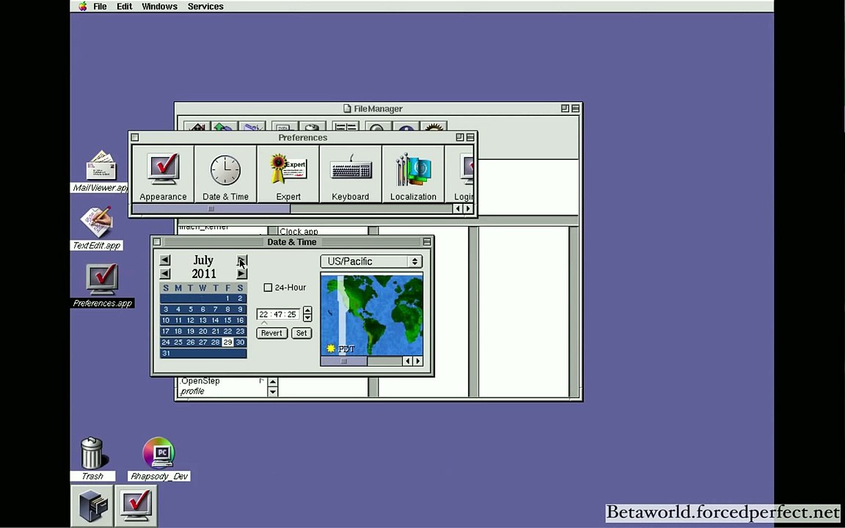Select day 1 in the calendar
The width and height of the screenshot is (845, 528).
coord(227,298)
